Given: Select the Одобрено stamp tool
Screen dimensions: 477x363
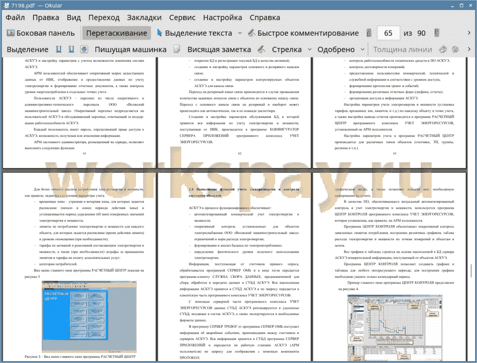Looking at the screenshot, I should pyautogui.click(x=336, y=49).
